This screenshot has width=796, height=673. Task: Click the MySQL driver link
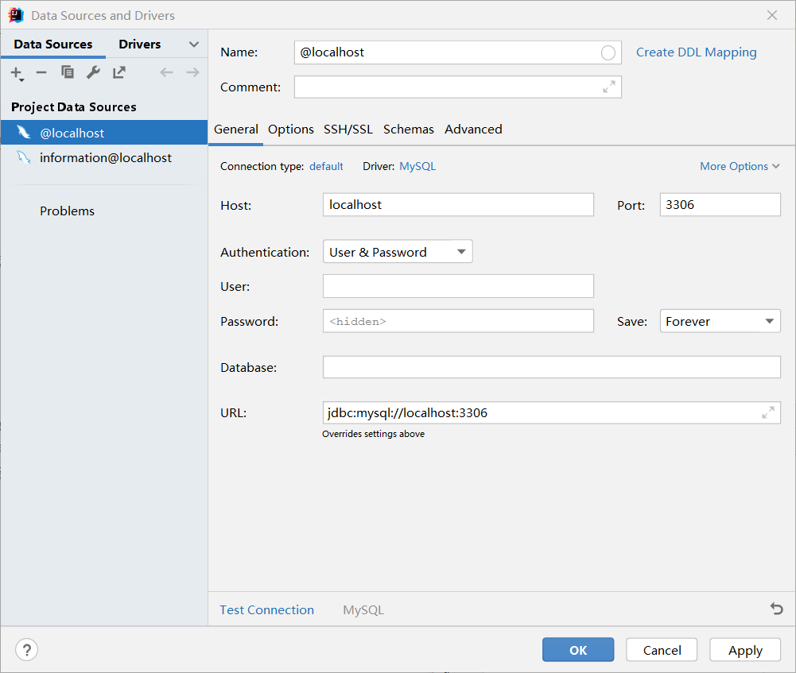pyautogui.click(x=417, y=166)
